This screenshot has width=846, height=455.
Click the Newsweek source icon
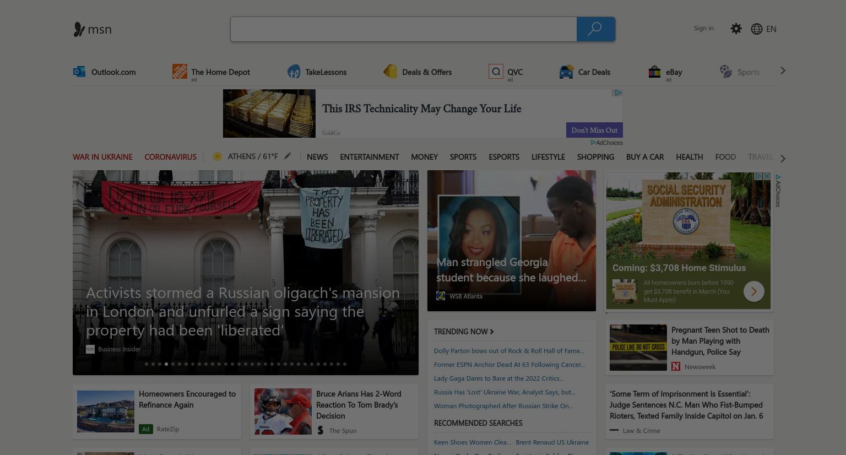676,366
